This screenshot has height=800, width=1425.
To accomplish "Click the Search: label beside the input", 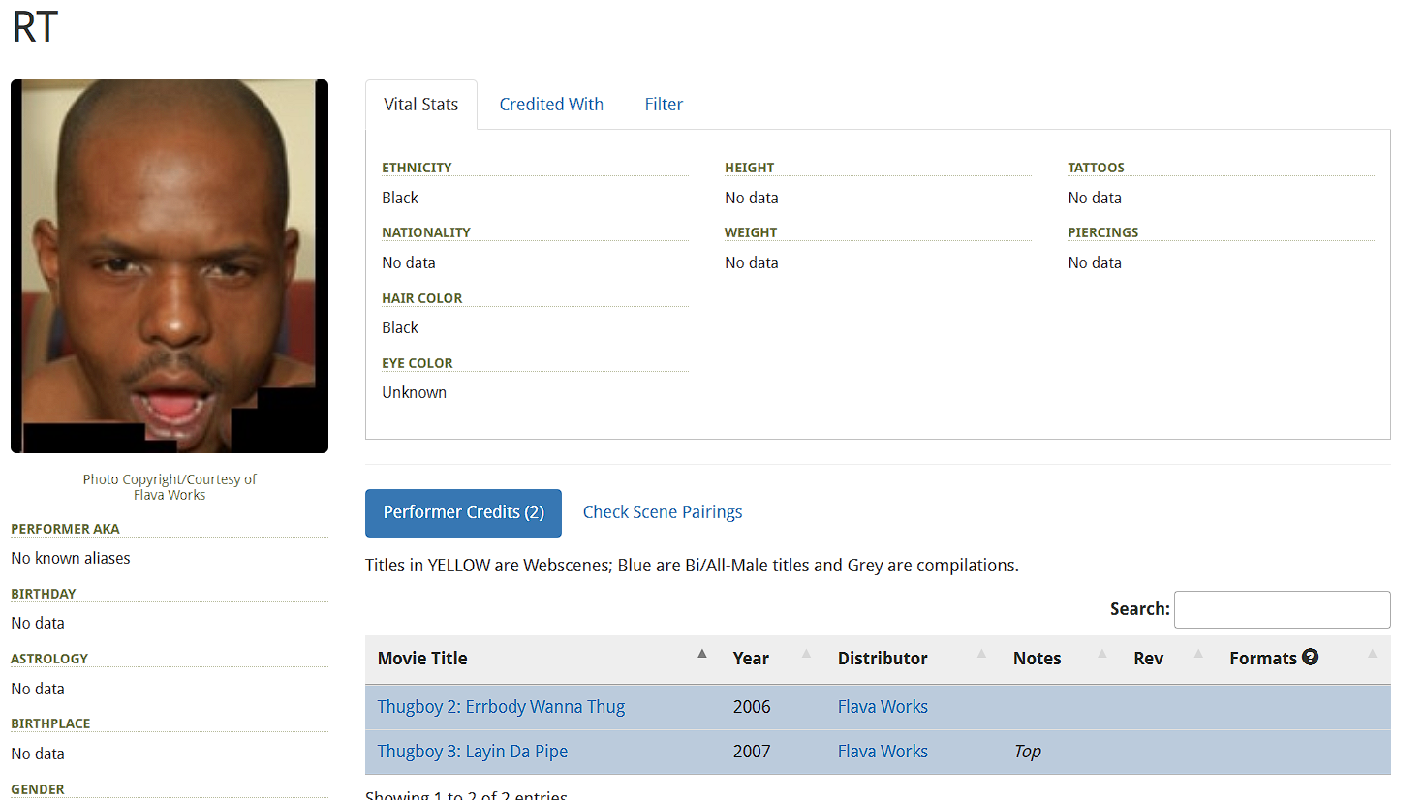I will pos(1140,609).
